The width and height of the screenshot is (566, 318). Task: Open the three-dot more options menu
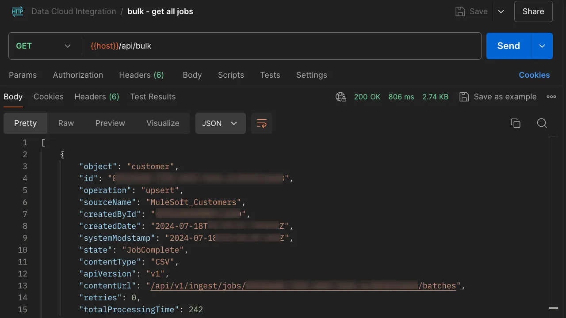point(551,97)
